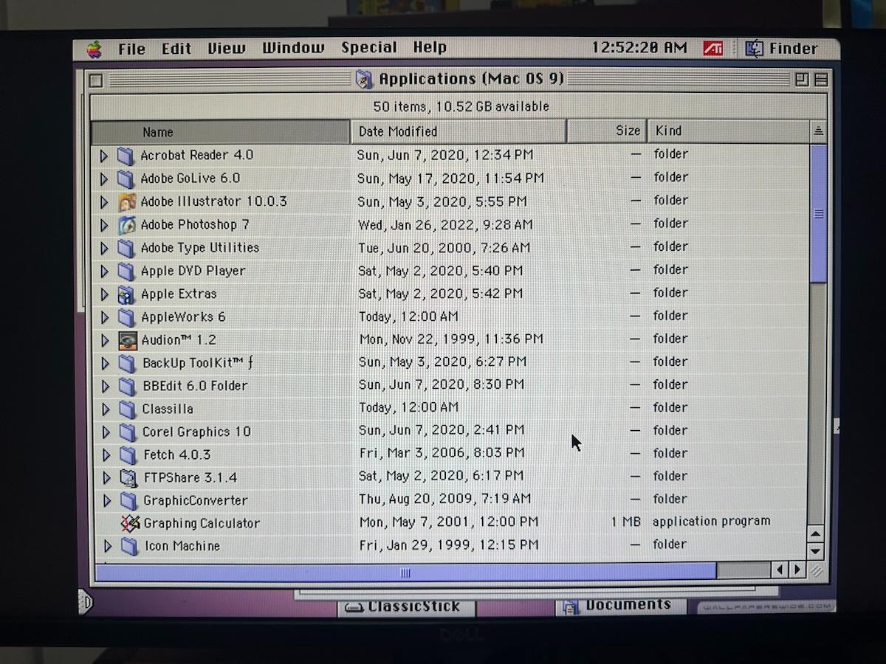Click the window title proxy folder icon
Viewport: 886px width, 664px height.
pyautogui.click(x=364, y=79)
